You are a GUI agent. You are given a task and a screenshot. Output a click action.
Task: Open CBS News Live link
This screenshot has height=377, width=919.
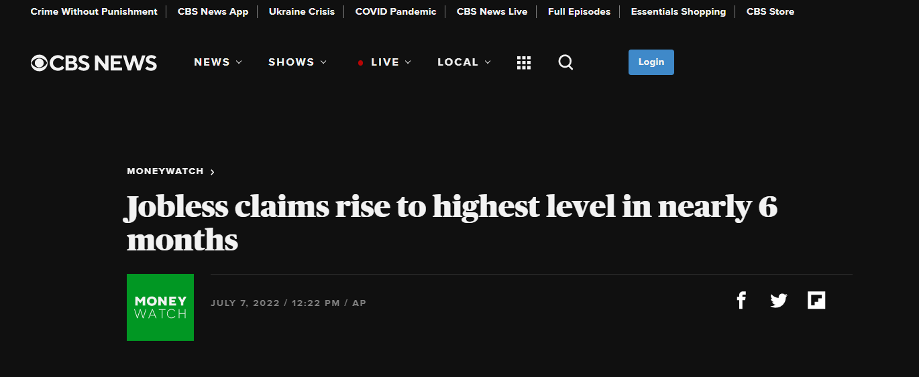click(x=492, y=11)
